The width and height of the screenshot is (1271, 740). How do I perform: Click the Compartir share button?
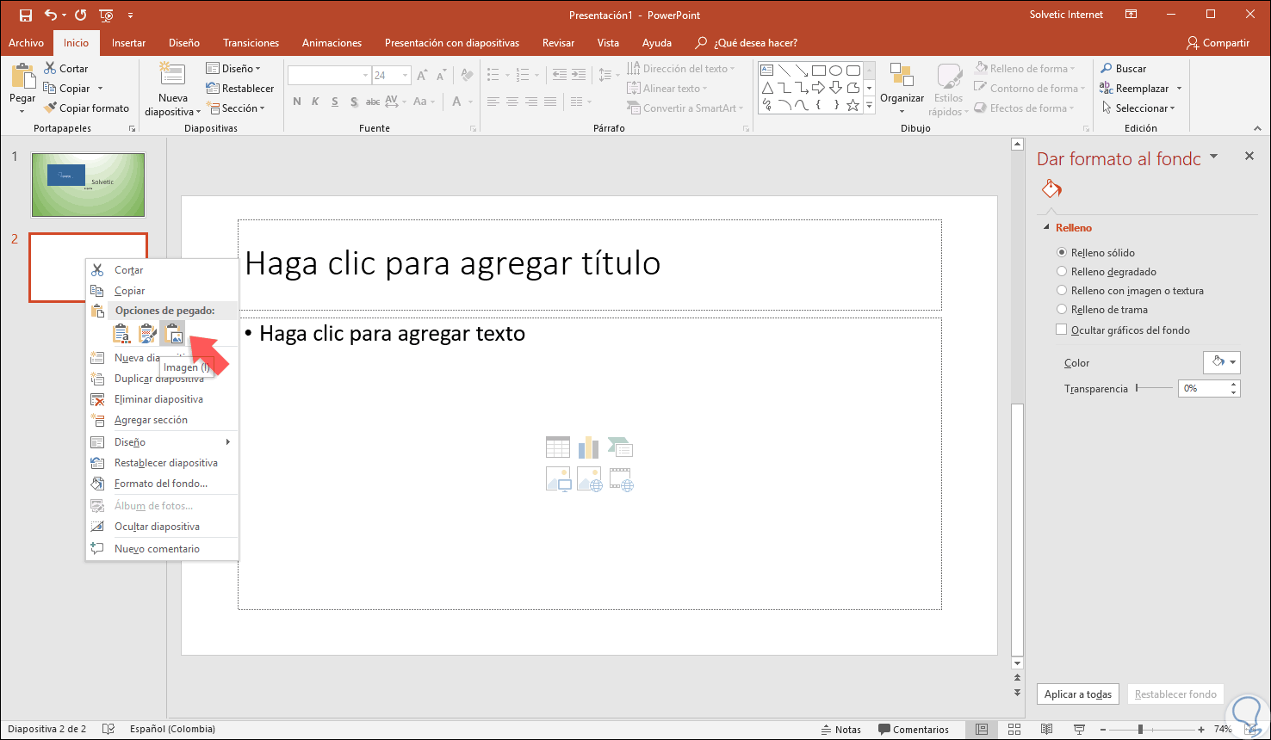point(1218,43)
